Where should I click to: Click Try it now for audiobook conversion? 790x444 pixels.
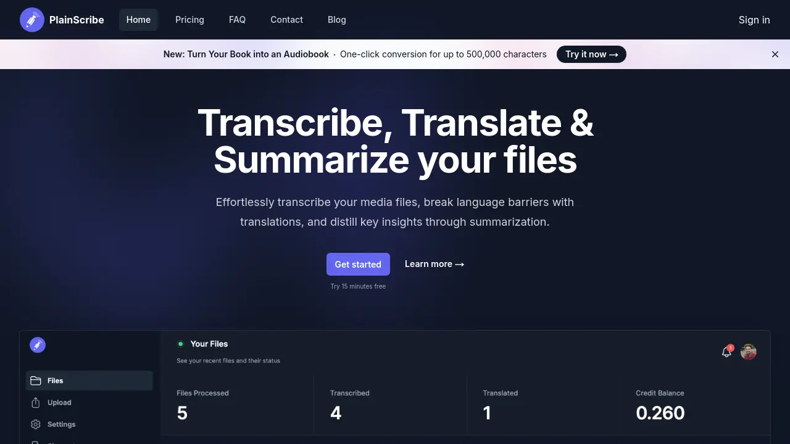tap(591, 54)
